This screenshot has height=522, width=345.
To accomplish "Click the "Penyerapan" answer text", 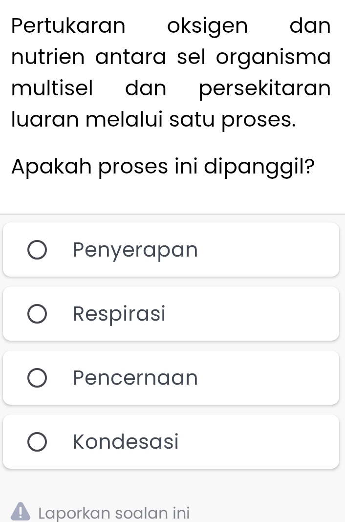I will (x=135, y=250).
